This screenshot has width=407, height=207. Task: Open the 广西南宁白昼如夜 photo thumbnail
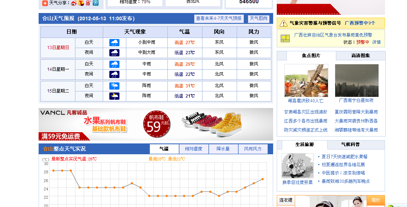point(356,81)
